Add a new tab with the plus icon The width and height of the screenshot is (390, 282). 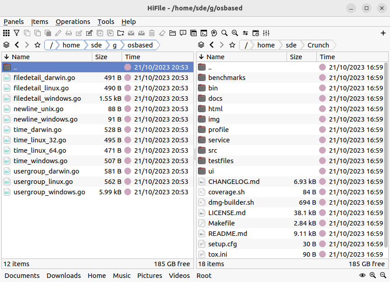coord(383,33)
